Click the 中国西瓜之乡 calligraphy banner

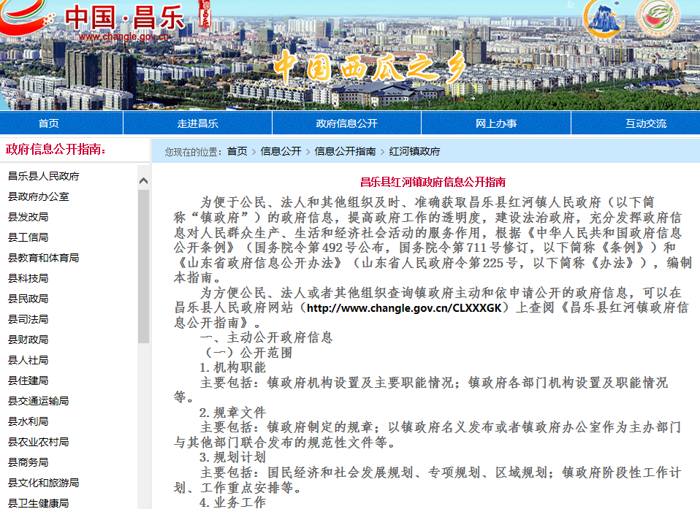click(x=369, y=68)
